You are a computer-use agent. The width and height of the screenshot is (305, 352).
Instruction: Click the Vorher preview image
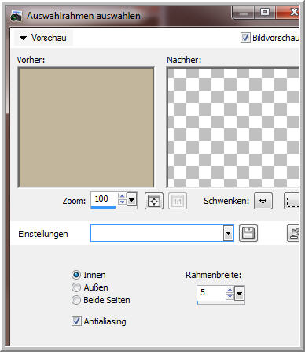tap(86, 128)
